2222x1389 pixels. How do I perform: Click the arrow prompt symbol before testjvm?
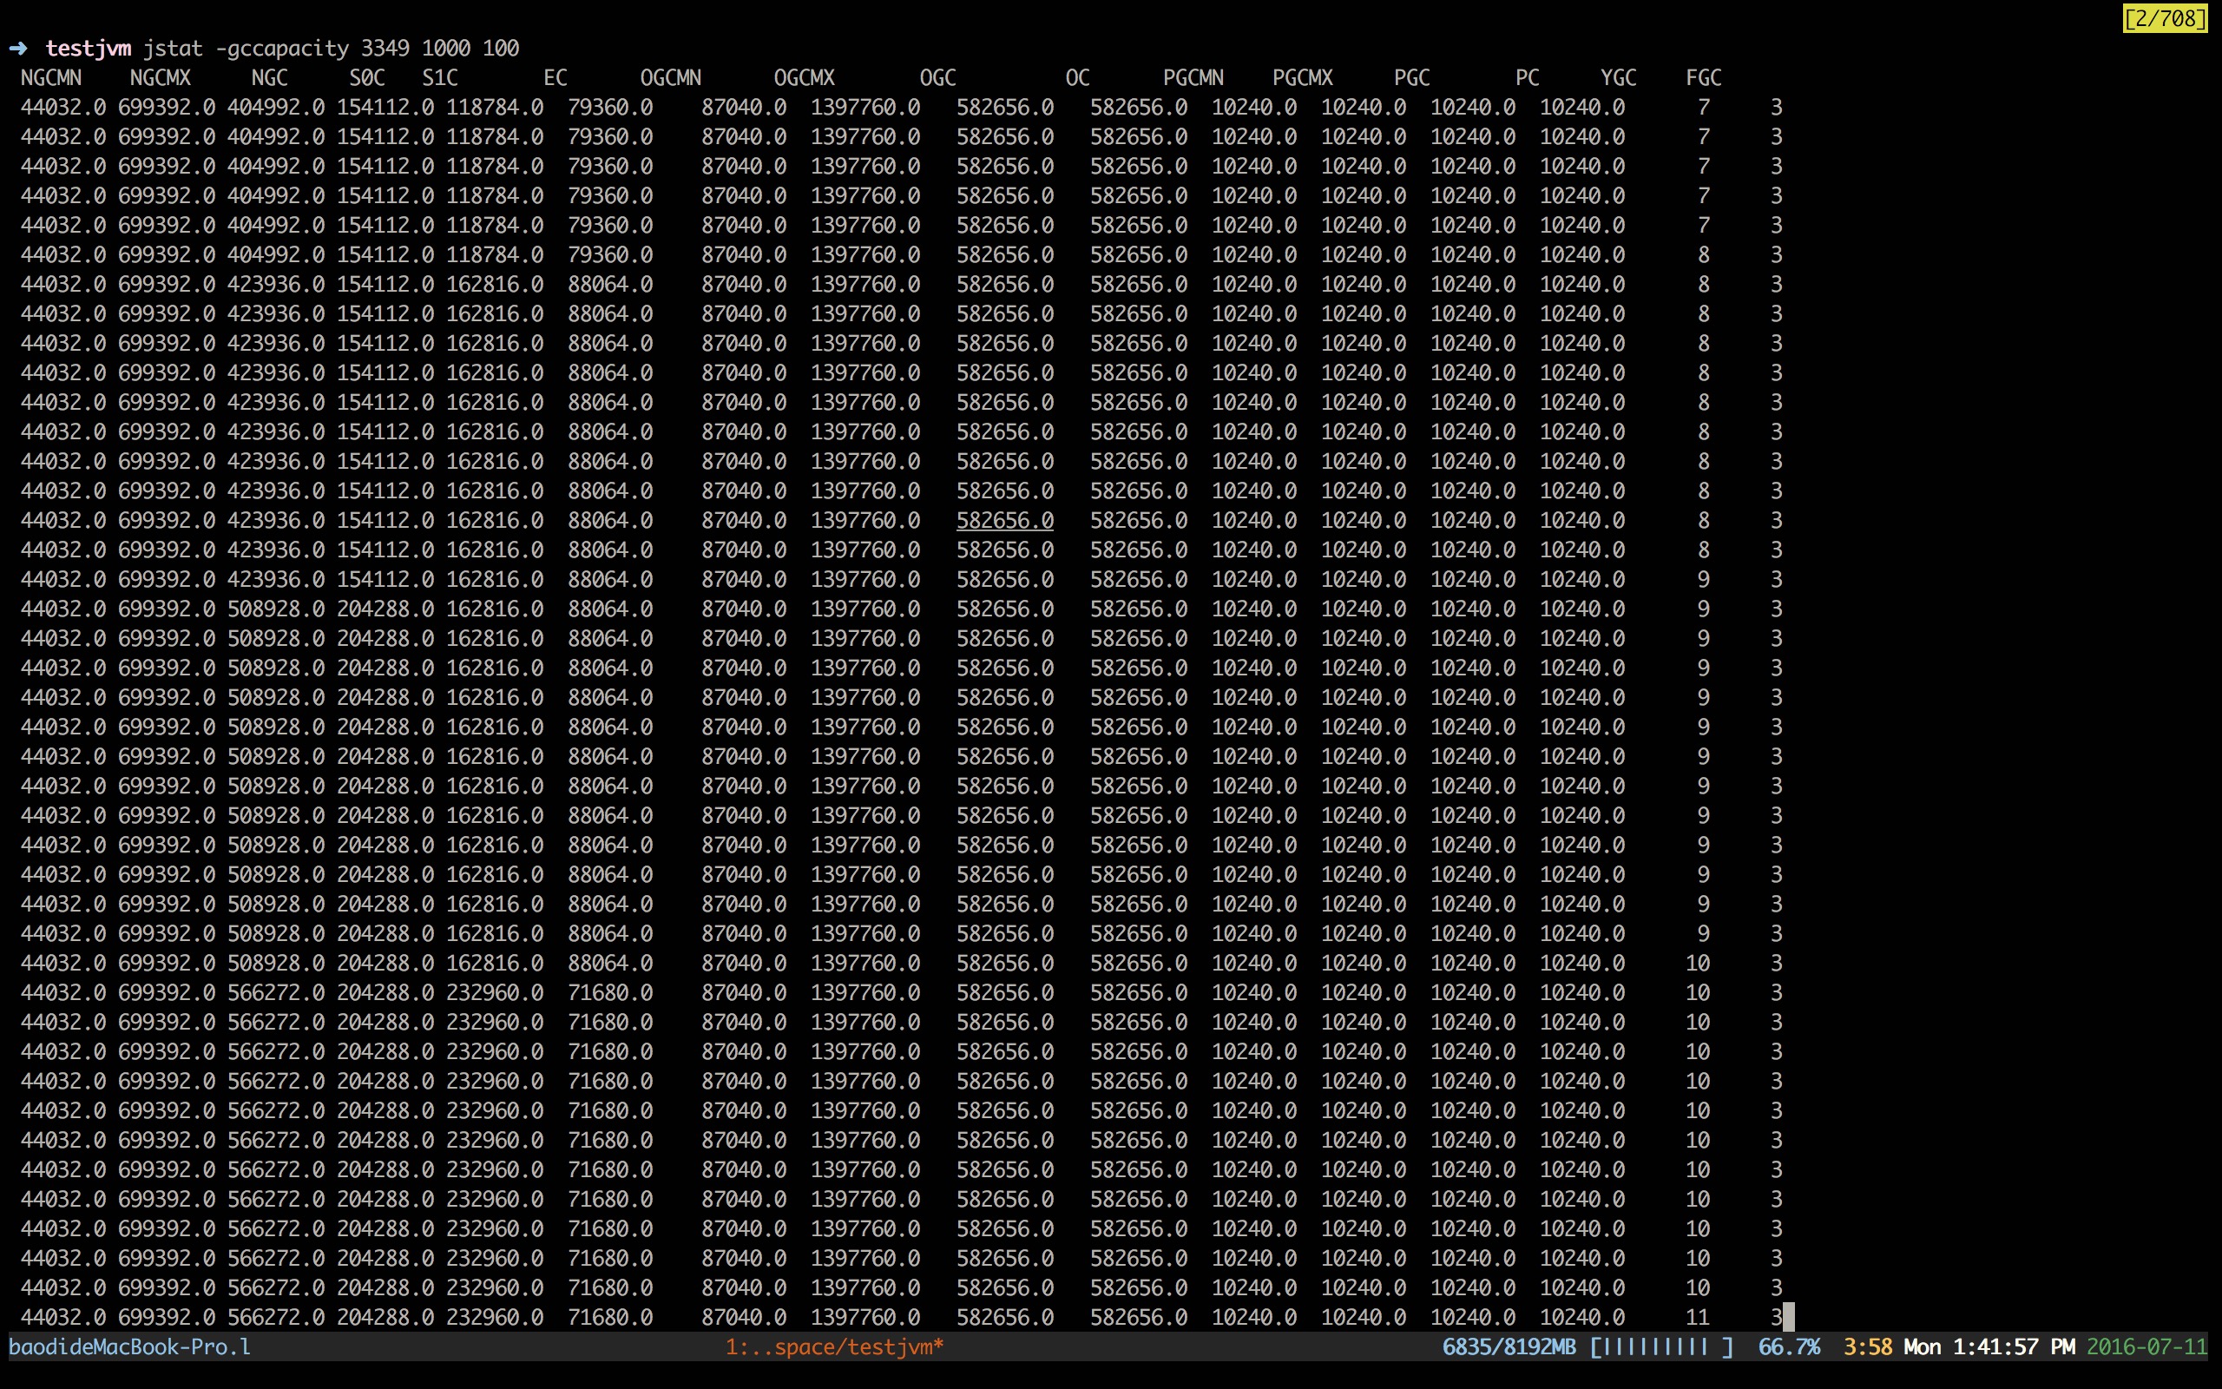(x=18, y=48)
